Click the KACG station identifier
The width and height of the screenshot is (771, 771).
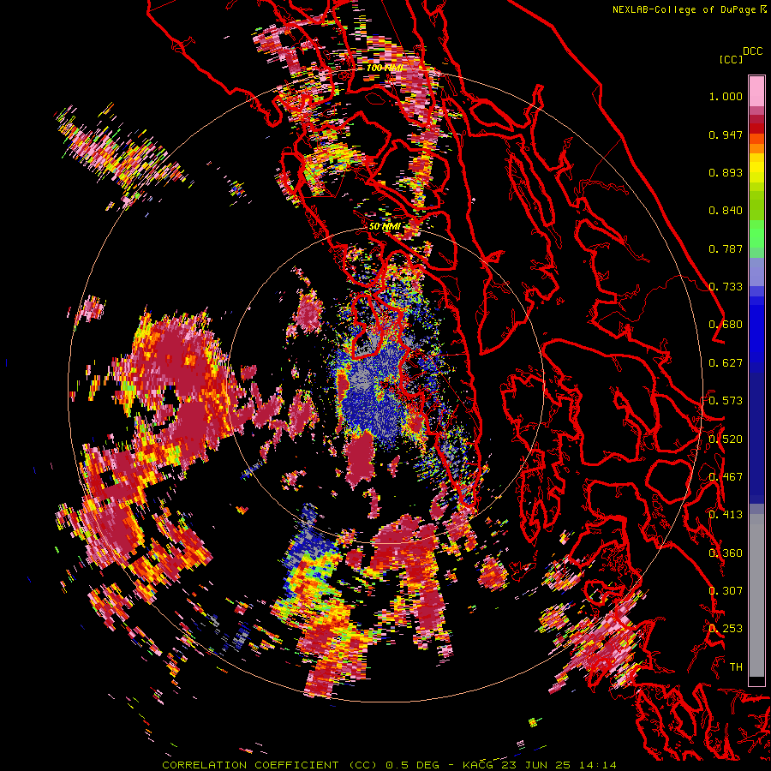pos(477,765)
